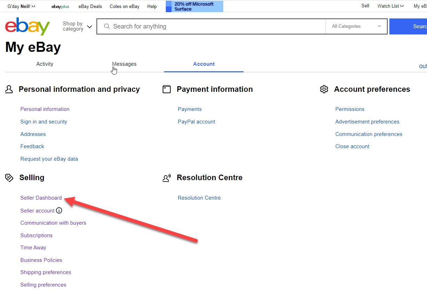Image resolution: width=427 pixels, height=297 pixels.
Task: Click the Account preferences gear icon
Action: coord(324,89)
